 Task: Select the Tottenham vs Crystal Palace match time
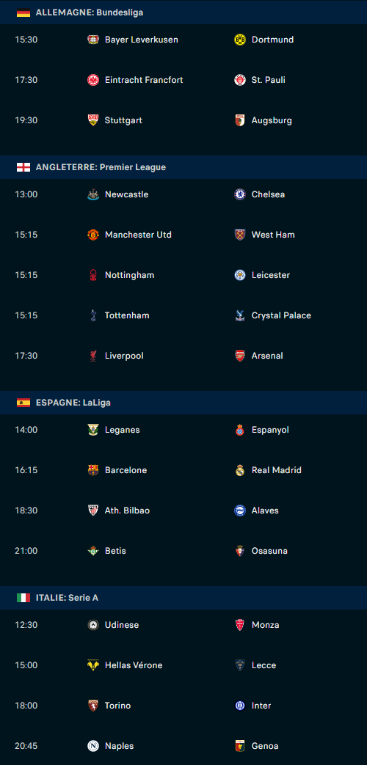(x=26, y=315)
